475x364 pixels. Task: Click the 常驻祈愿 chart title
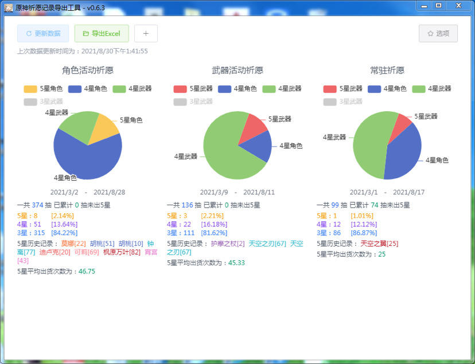click(x=387, y=71)
